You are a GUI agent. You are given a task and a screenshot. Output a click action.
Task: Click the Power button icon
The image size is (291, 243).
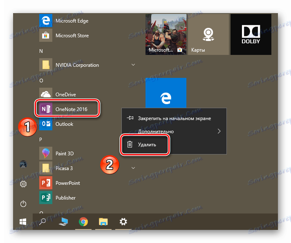pyautogui.click(x=23, y=204)
